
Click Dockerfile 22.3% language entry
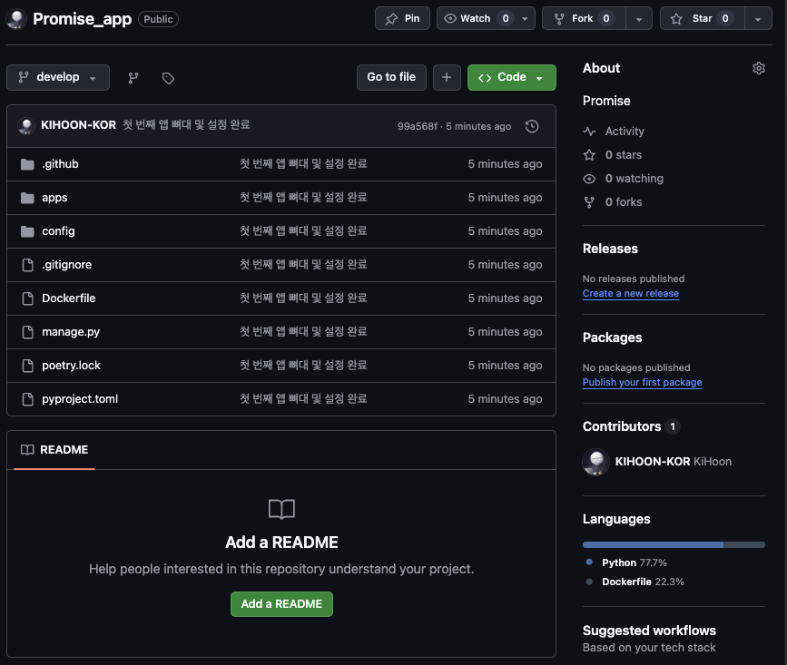click(x=643, y=582)
